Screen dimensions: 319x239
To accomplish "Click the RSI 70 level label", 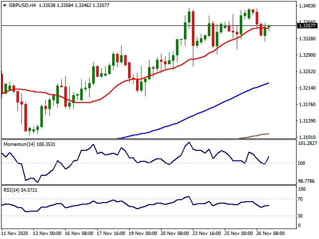I will pyautogui.click(x=300, y=199).
